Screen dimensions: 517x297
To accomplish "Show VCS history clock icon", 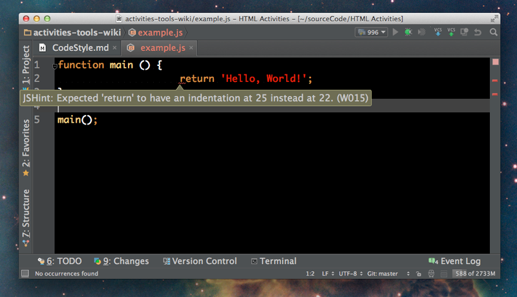I will coord(464,32).
